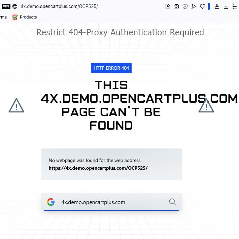This screenshot has height=239, width=239.
Task: Take a snapshot with the camera icon
Action: tap(176, 6)
